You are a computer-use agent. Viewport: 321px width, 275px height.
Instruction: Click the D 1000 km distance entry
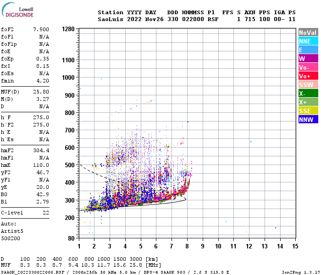coord(104,259)
